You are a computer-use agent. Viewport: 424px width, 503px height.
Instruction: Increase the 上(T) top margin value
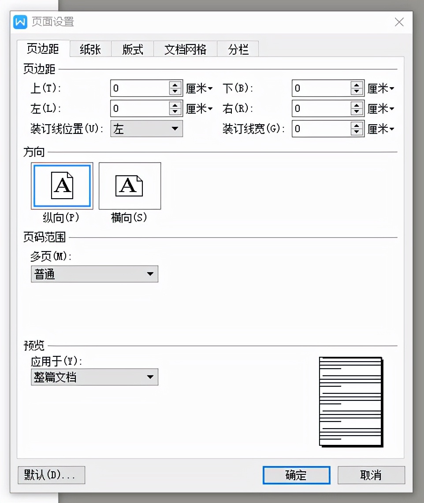coord(175,85)
